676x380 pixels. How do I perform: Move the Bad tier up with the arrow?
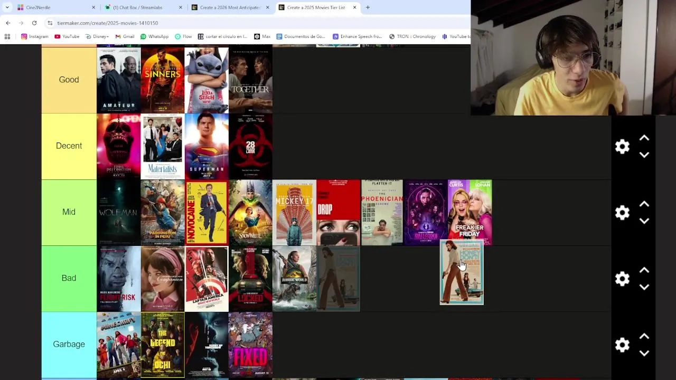coord(644,270)
